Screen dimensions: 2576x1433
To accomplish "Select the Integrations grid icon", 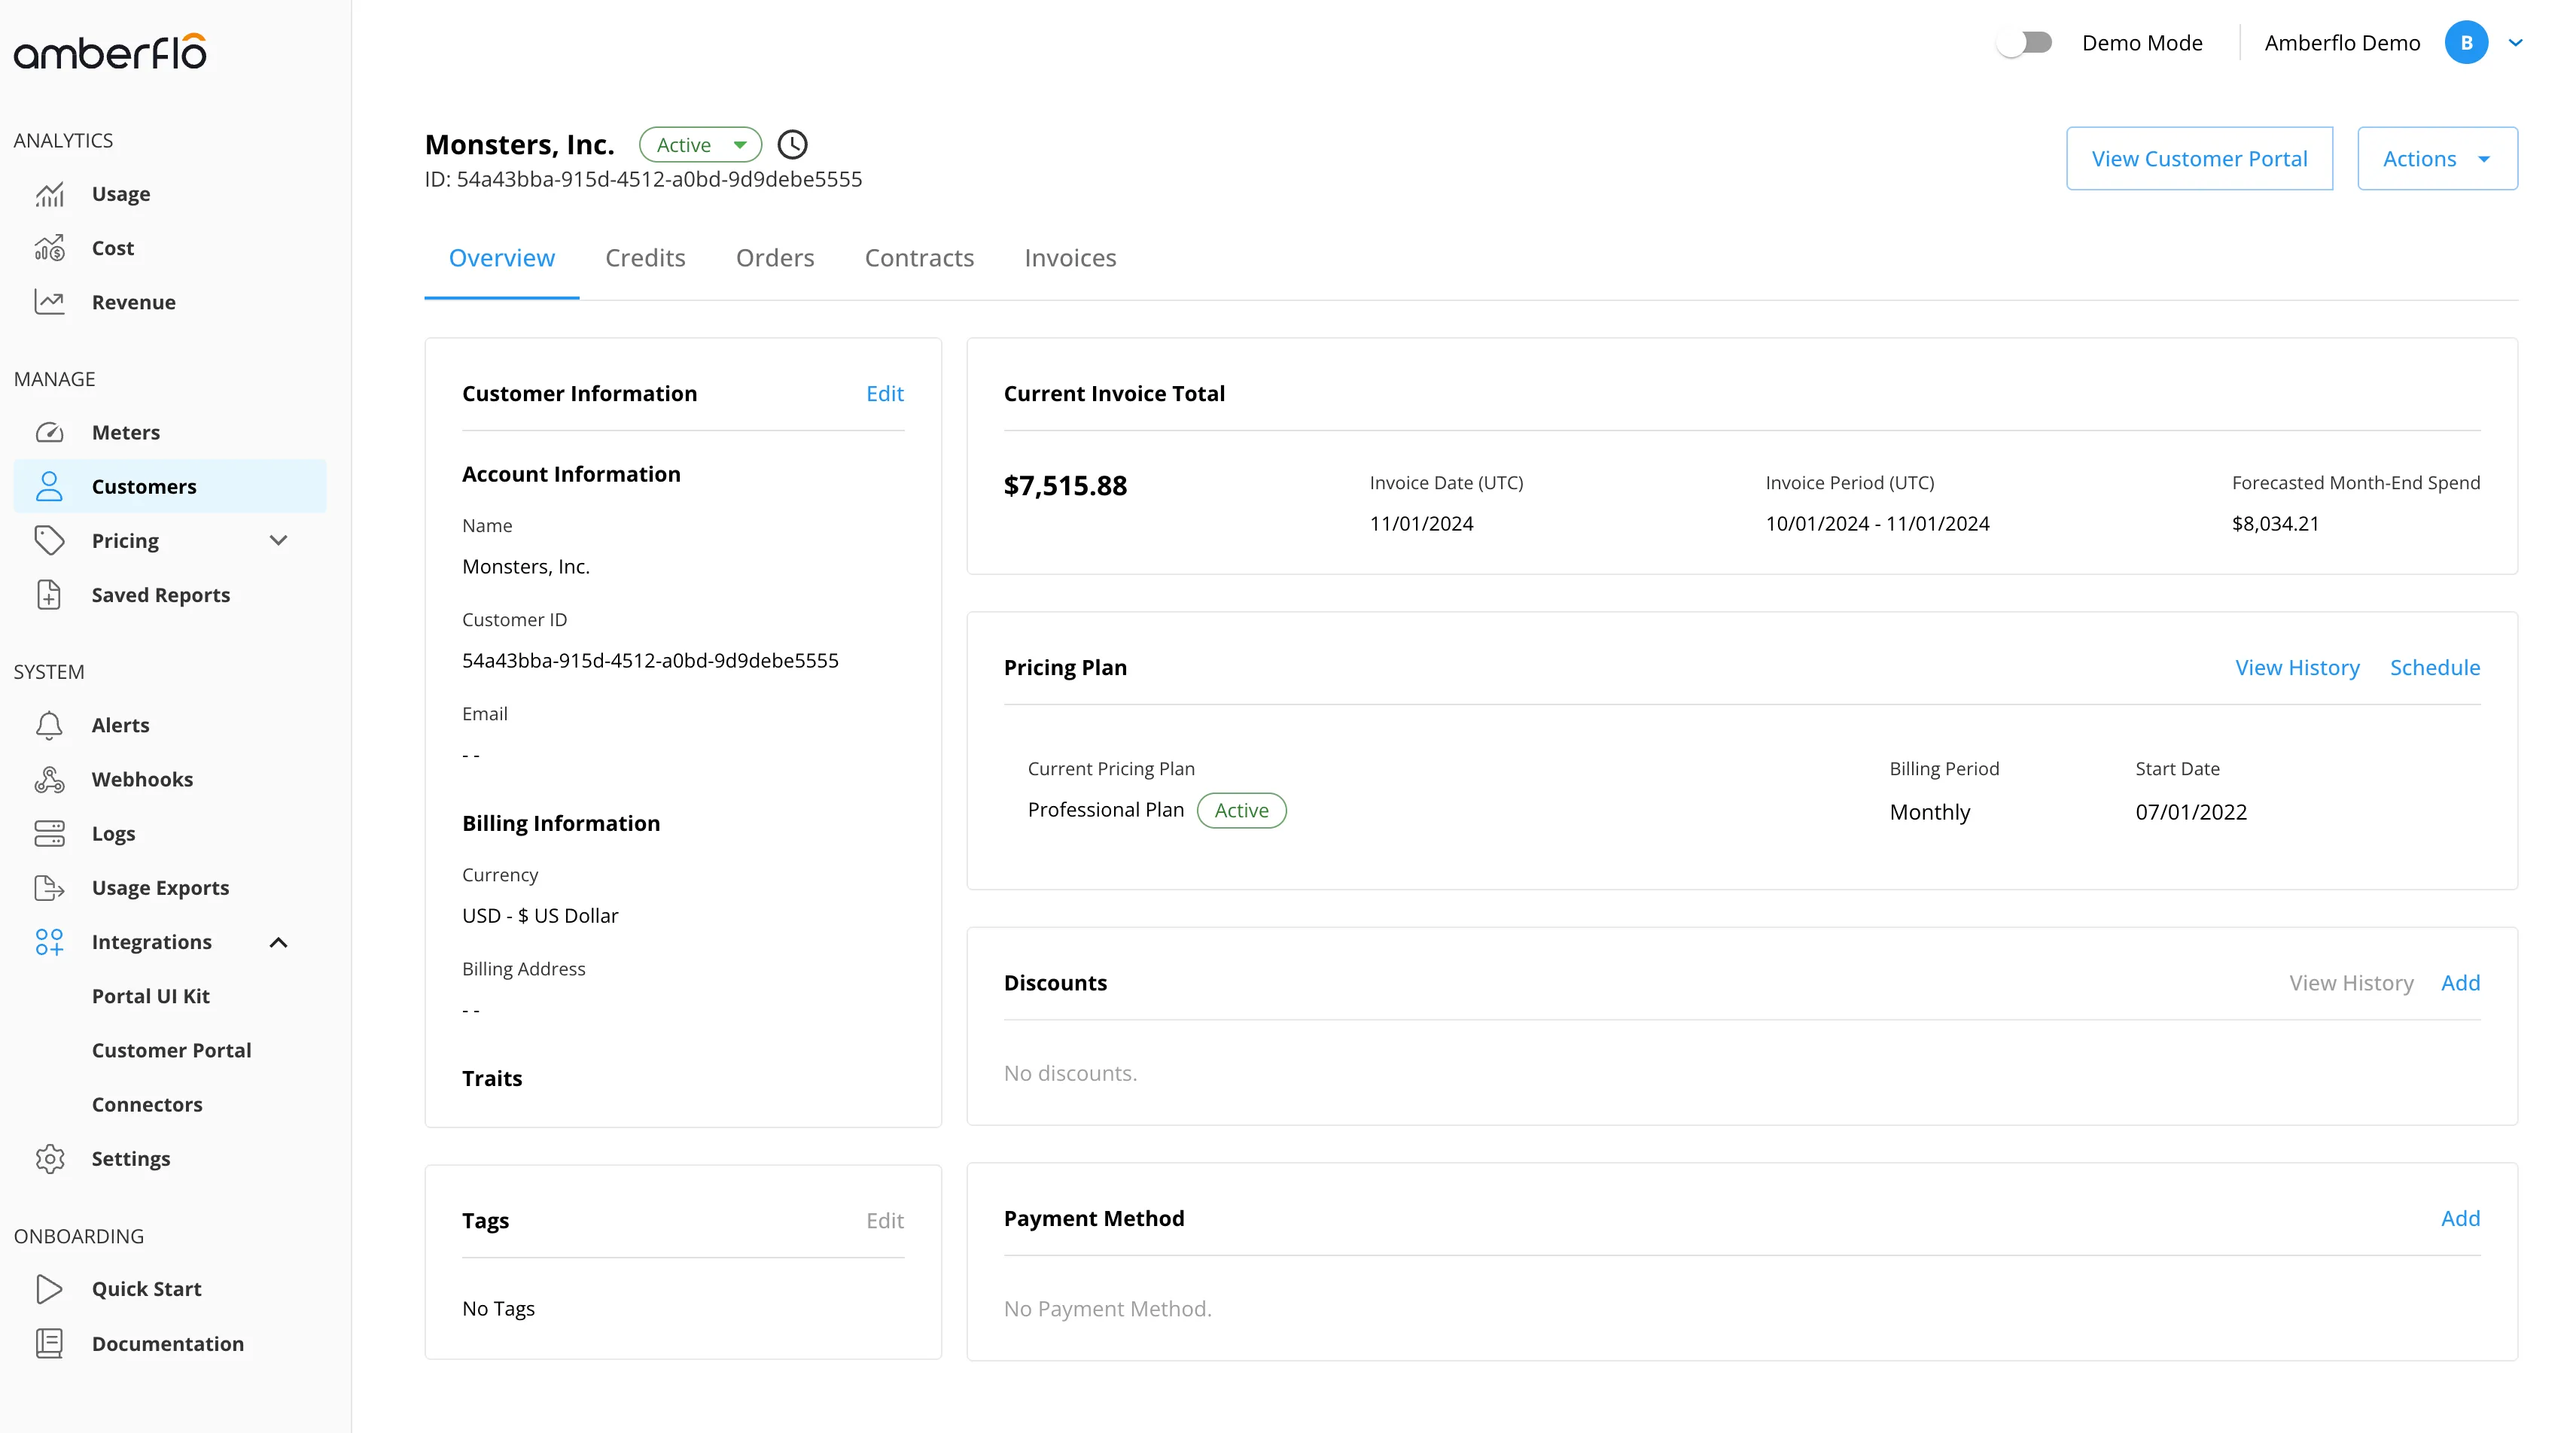I will point(49,942).
